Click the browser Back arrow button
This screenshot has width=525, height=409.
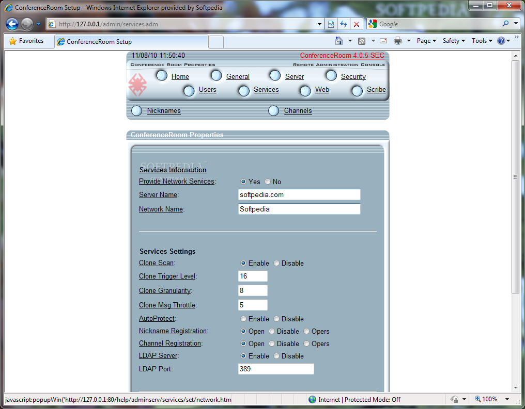12,24
